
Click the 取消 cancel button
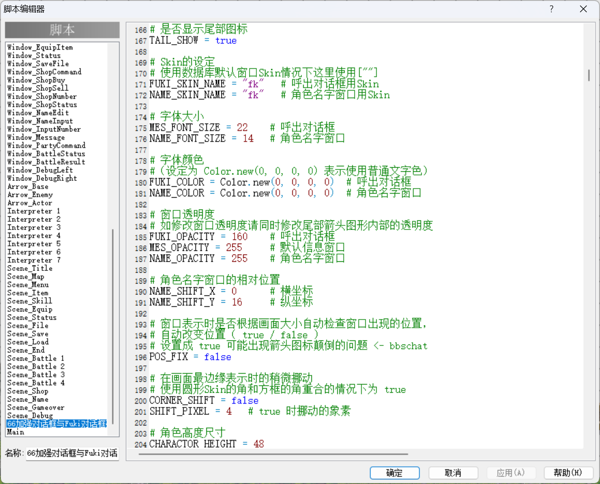click(453, 473)
